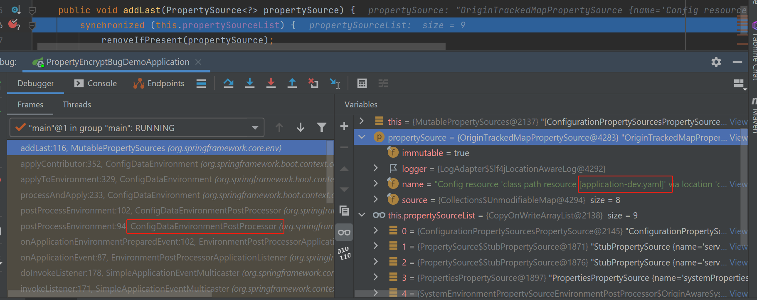Select previous frame up arrow
Viewport: 757px width, 300px height.
(279, 127)
